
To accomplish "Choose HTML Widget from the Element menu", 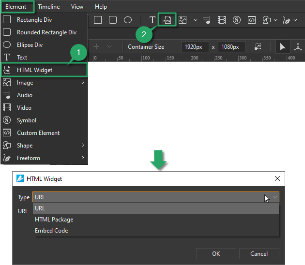I will click(x=45, y=70).
